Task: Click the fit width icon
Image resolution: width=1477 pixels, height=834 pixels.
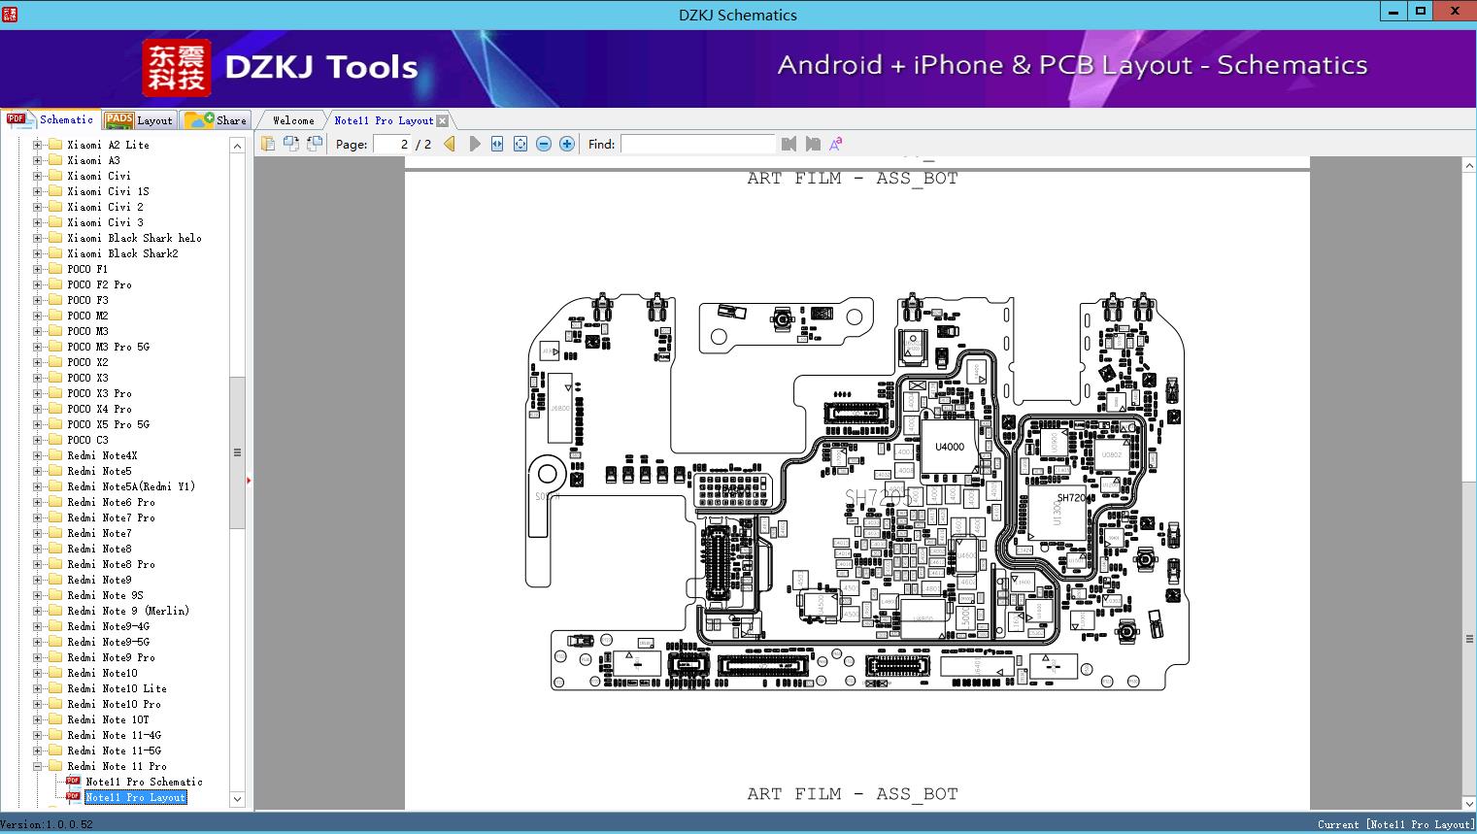Action: click(497, 144)
